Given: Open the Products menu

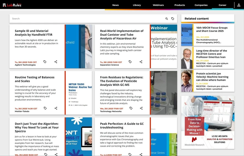Looking at the screenshot, I should coord(179,5).
